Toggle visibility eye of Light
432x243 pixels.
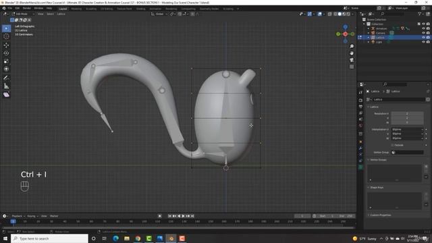pyautogui.click(x=423, y=42)
